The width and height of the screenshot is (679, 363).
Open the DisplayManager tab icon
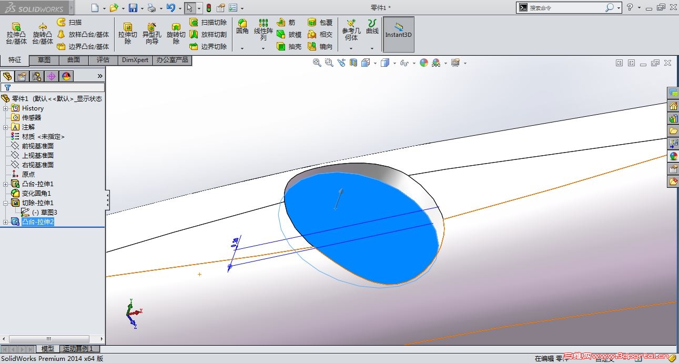click(66, 76)
